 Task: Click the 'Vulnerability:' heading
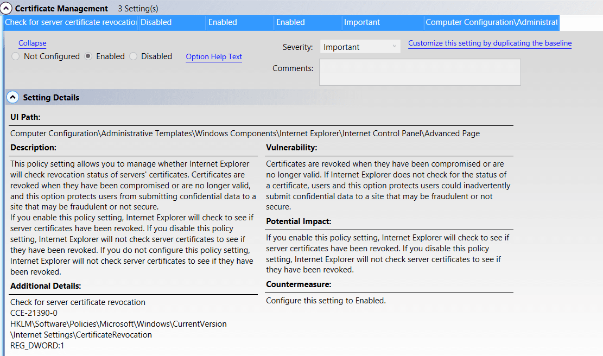pyautogui.click(x=291, y=148)
